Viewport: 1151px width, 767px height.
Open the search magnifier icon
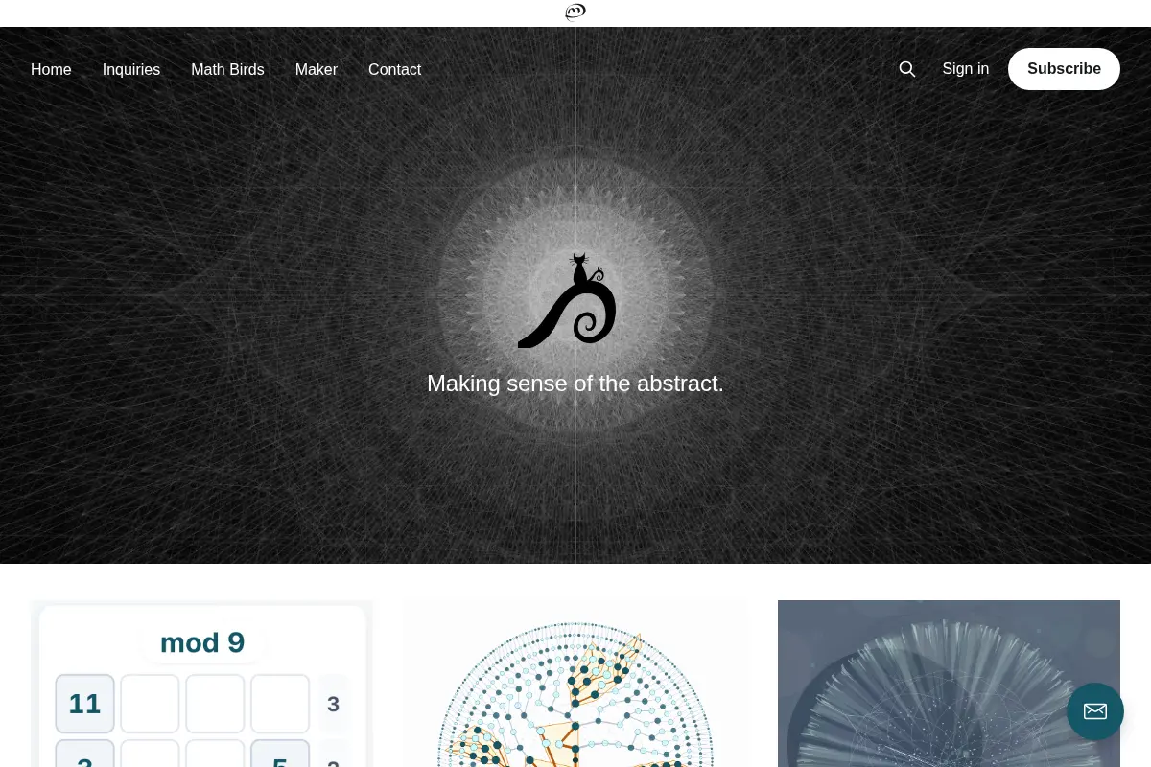point(906,69)
